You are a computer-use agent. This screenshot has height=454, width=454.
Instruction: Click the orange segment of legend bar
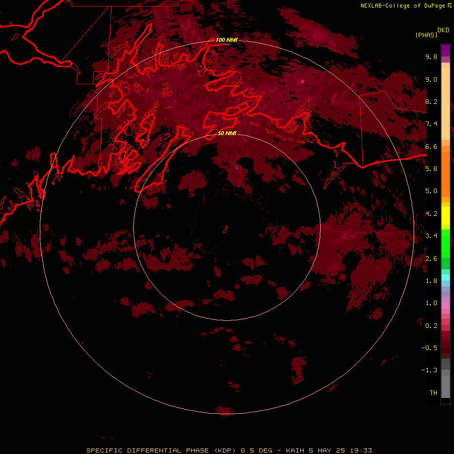point(445,175)
